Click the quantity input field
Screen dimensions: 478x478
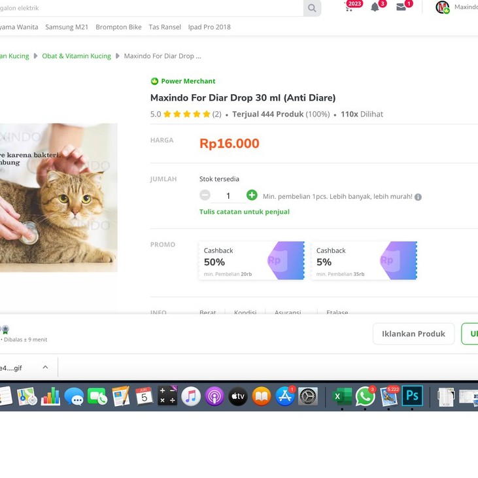pos(228,196)
